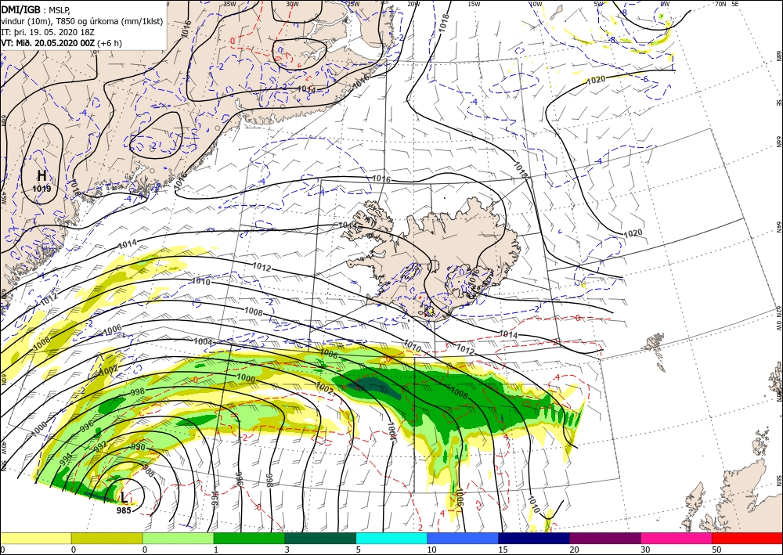Click the 30W longitude label

click(292, 3)
